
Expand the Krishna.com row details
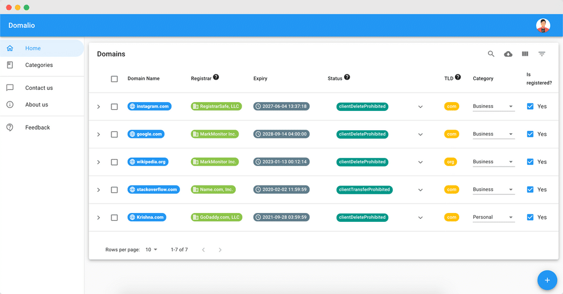point(99,218)
